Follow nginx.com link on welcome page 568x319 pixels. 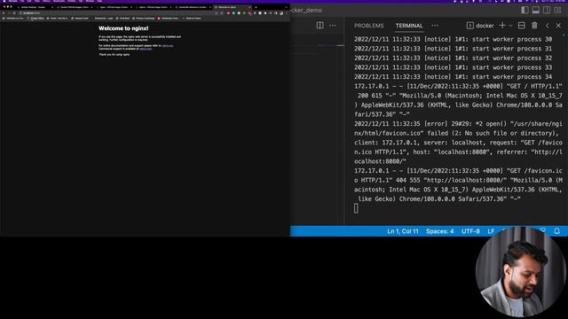(x=146, y=49)
